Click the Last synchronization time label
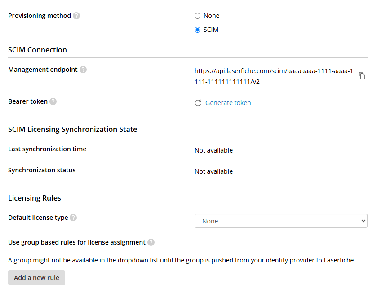Viewport: 377px width, 293px height. click(47, 149)
